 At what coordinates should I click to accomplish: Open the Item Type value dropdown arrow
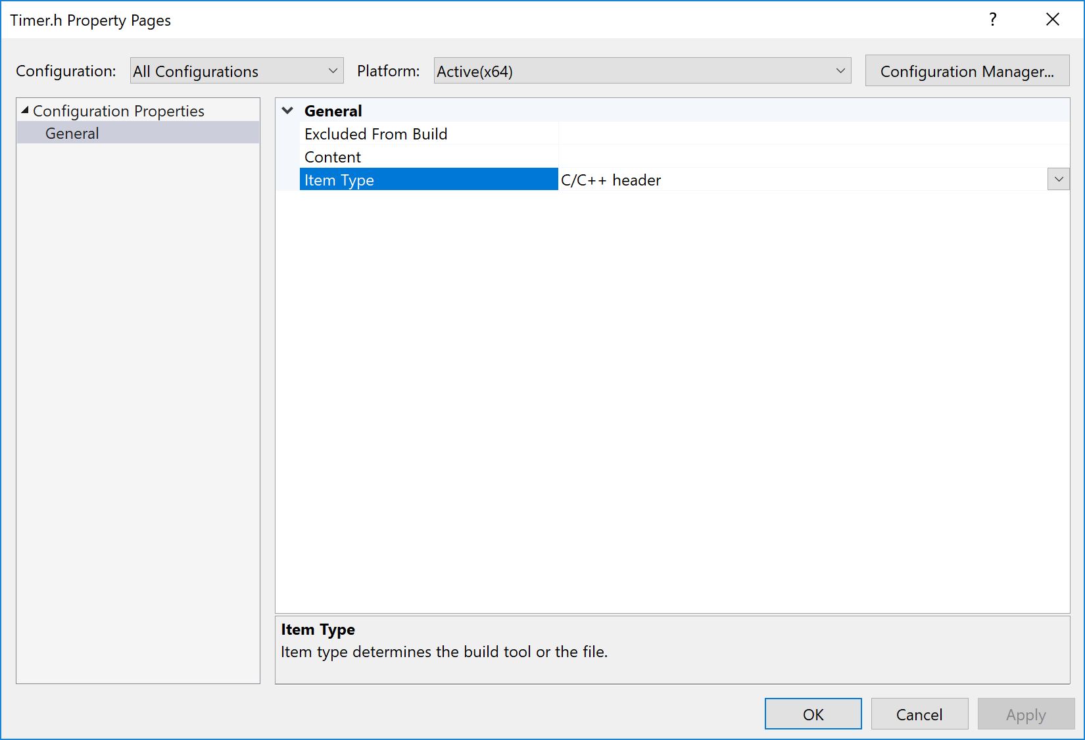coord(1058,179)
